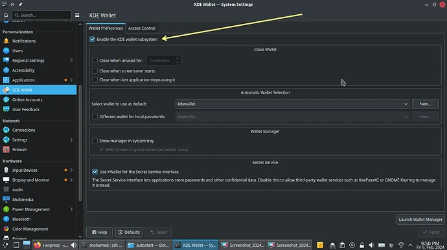Screen dimensions: 447x250
Task: Toggle Enable the KDE wallet subsystem checkbox
Action: pyautogui.click(x=92, y=39)
